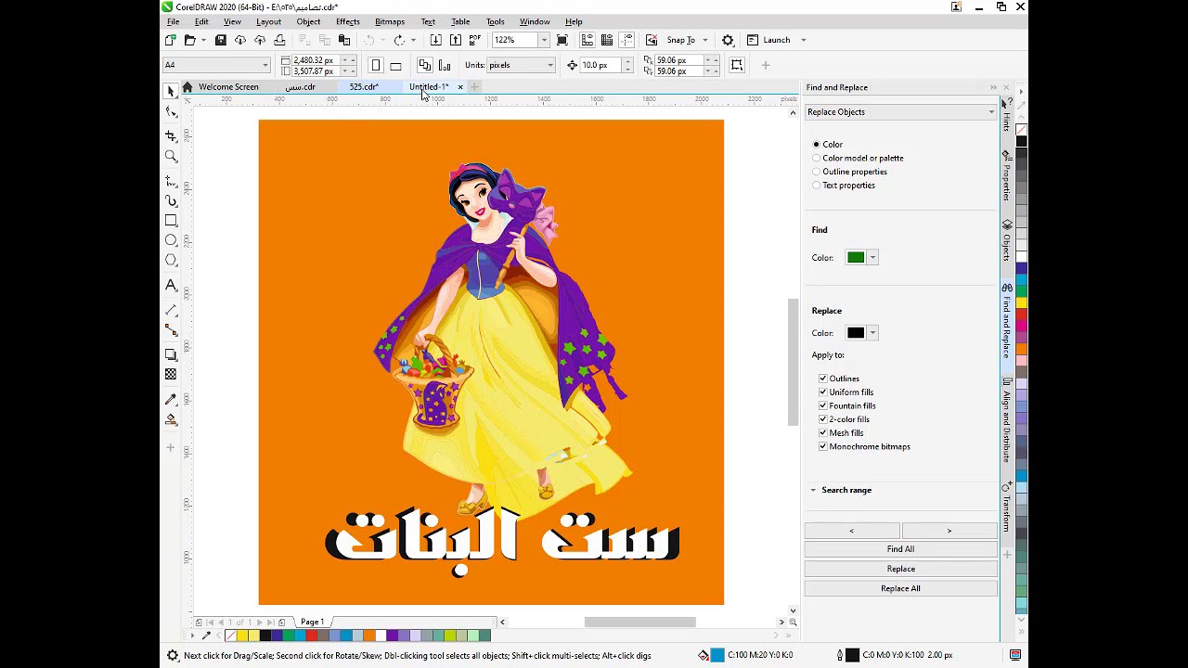Click the nudge distance input field
Image resolution: width=1188 pixels, height=668 pixels.
(x=600, y=65)
